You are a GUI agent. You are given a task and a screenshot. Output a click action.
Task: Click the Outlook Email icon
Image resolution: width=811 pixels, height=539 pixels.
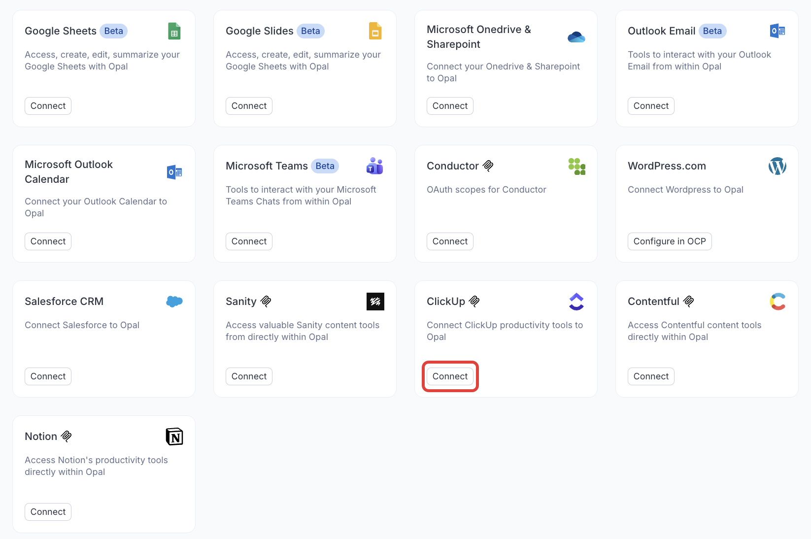pyautogui.click(x=777, y=31)
